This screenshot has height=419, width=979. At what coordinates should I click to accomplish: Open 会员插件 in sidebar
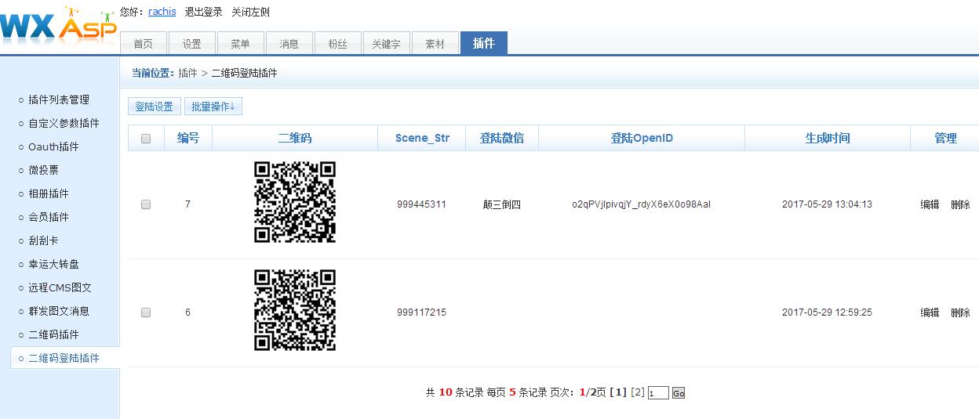click(49, 217)
